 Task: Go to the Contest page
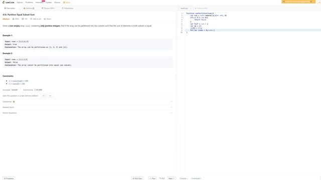point(49,2)
